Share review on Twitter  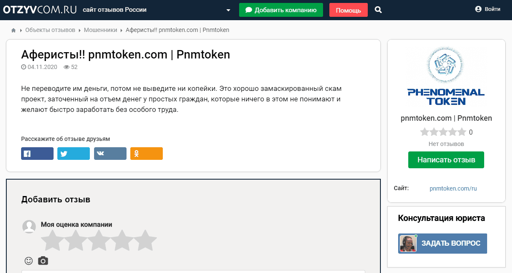coord(73,154)
